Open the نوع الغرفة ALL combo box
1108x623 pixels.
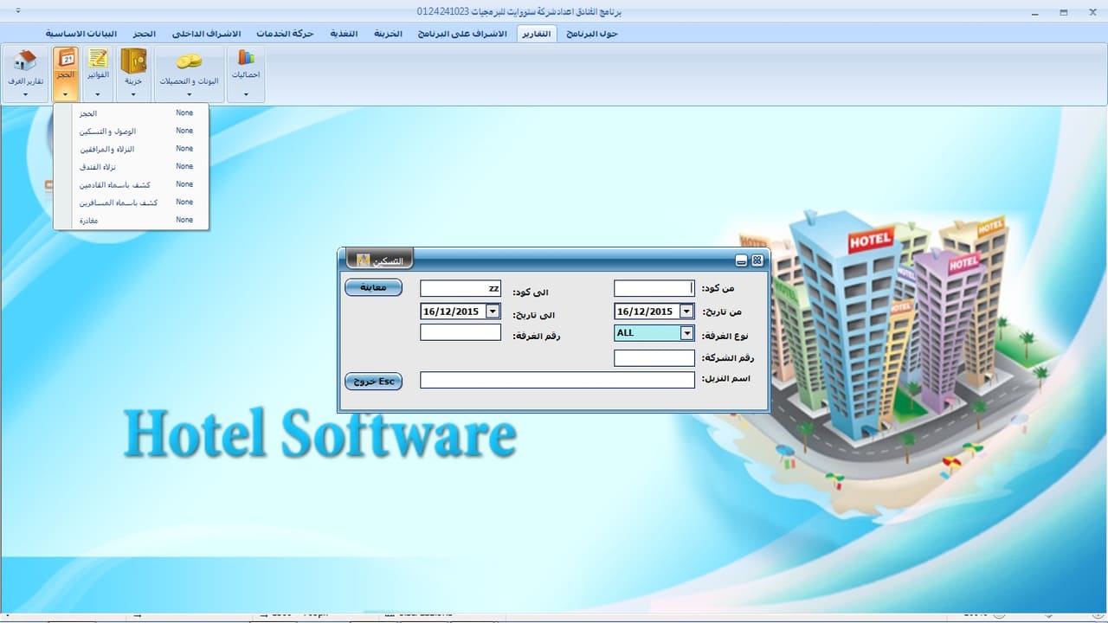(654, 333)
